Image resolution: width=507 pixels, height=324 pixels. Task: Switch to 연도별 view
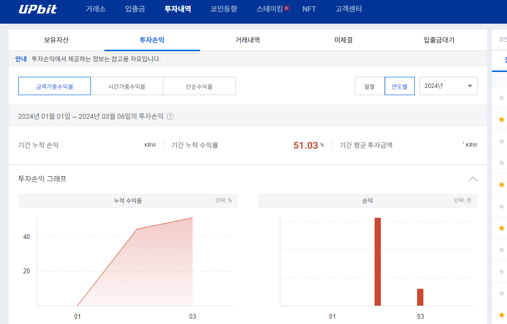coord(400,86)
